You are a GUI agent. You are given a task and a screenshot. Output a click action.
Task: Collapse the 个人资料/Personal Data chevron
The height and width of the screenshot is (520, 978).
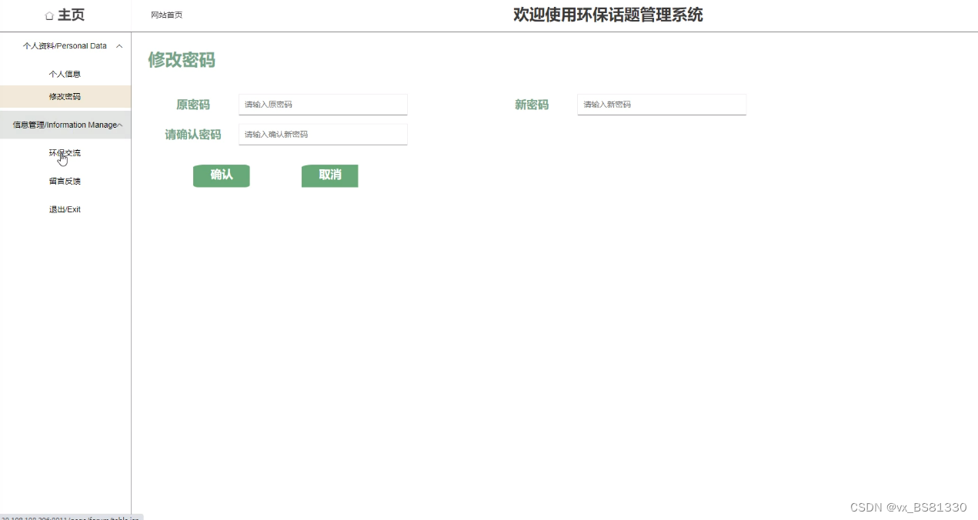[119, 46]
